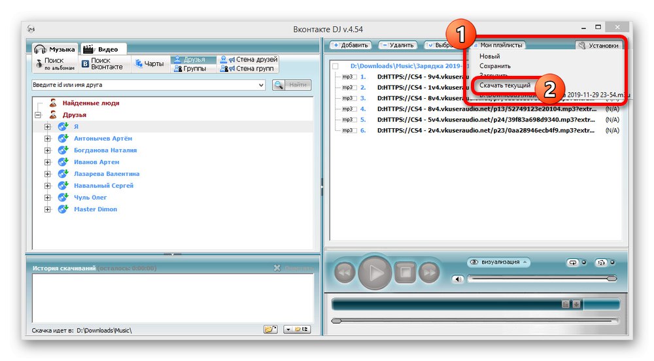Open the Группы section
This screenshot has height=361, width=654.
click(x=194, y=69)
